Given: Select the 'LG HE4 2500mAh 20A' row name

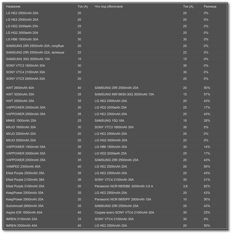Looking at the screenshot, I should [x=22, y=20].
